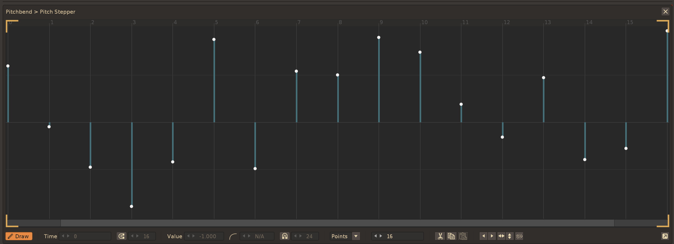This screenshot has height=244, width=674.
Task: Click the Time value field
Action: click(89, 236)
